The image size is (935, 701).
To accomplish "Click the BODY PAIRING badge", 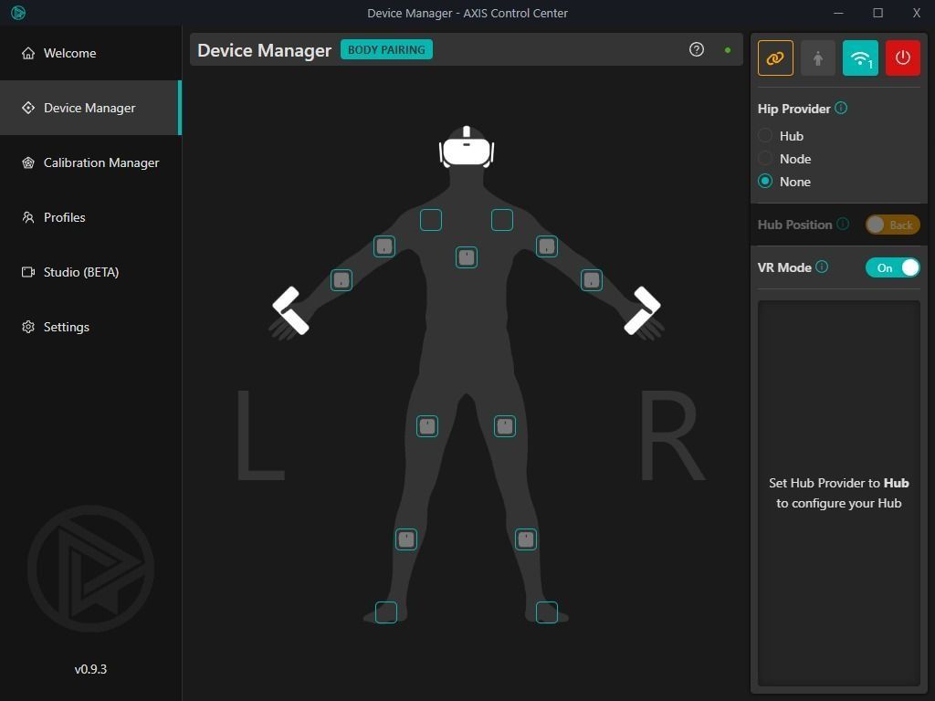I will [x=386, y=49].
